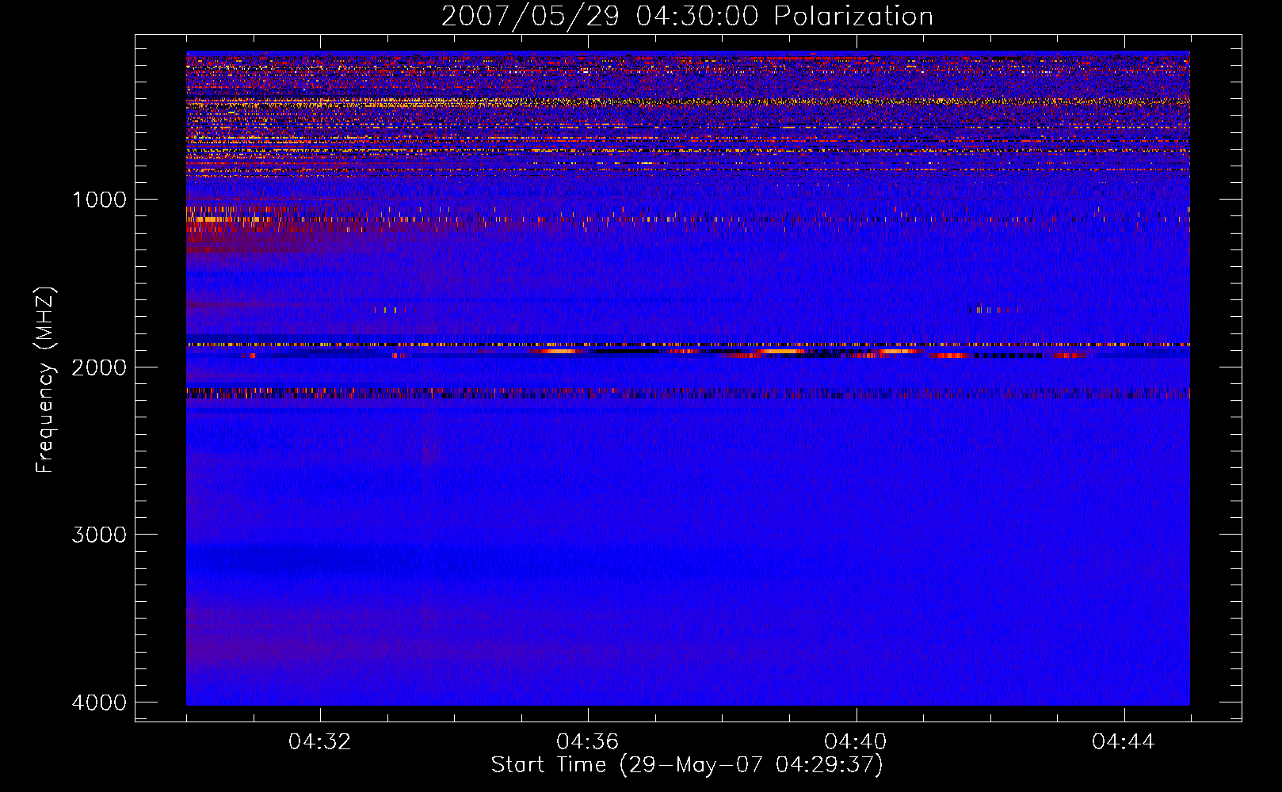Screen dimensions: 1282x792
Task: Click the 04:32 time tick label
Action: [320, 742]
